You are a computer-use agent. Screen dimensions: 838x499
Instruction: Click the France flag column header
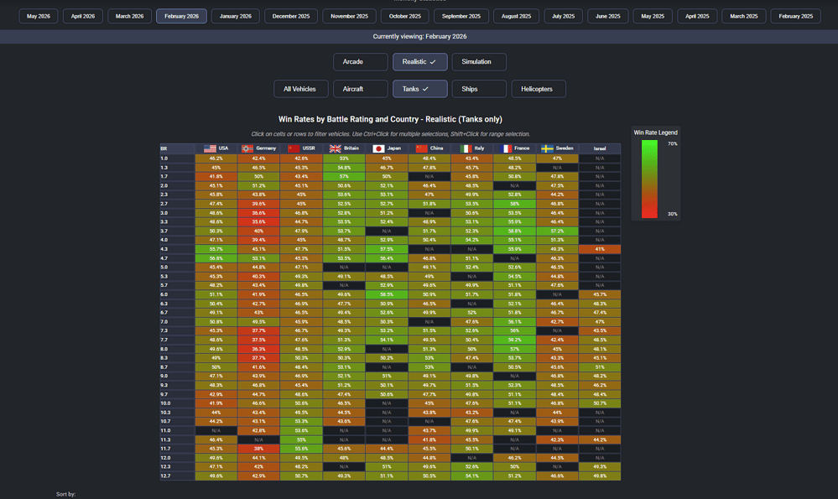tap(515, 148)
